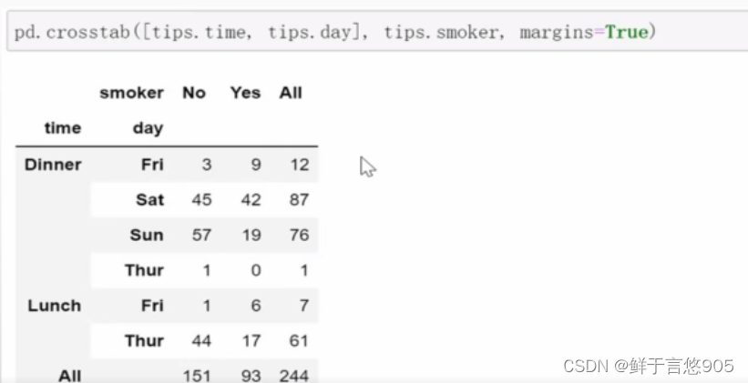Select the day index header

pos(148,128)
